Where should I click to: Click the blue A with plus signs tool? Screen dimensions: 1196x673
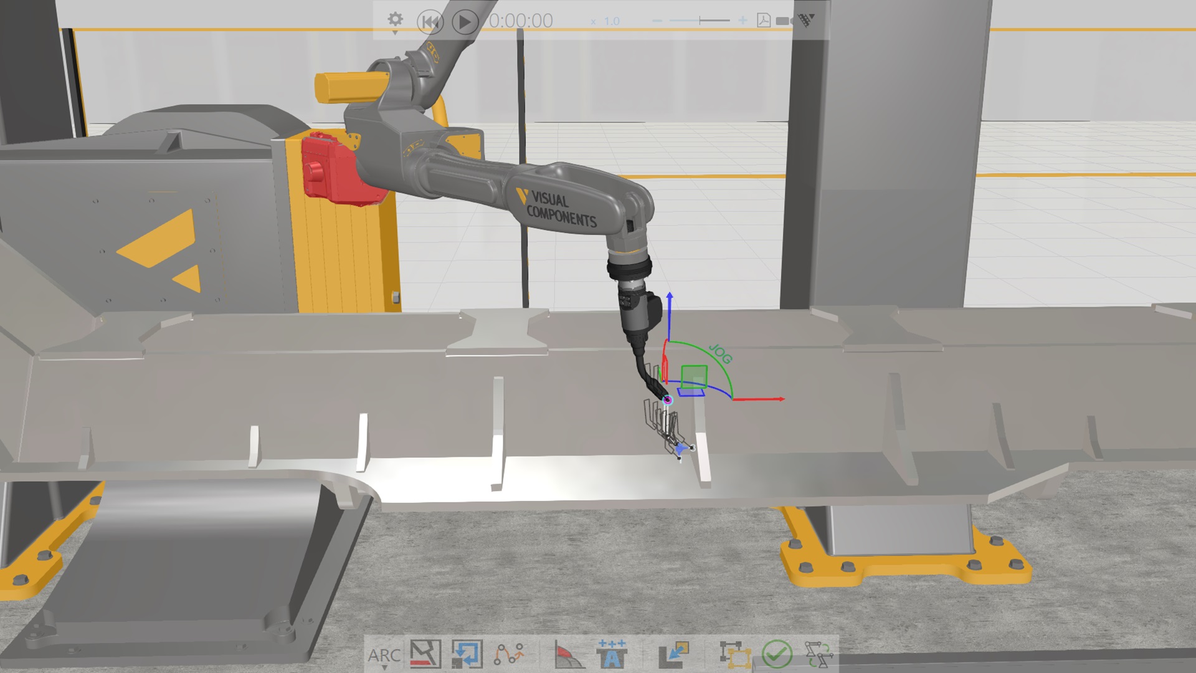[611, 654]
